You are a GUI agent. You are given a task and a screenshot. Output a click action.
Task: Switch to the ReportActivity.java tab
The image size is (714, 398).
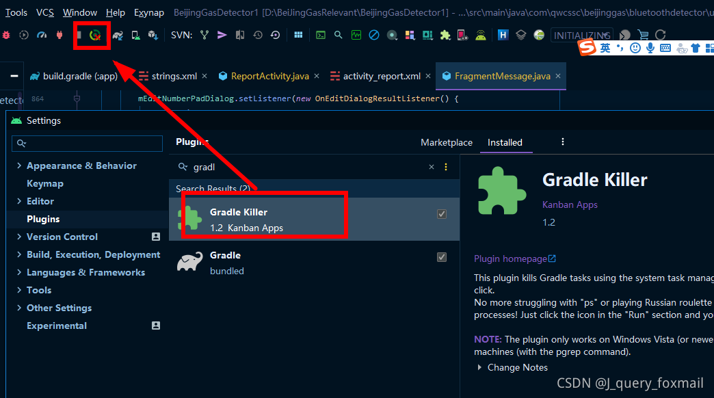tap(269, 77)
